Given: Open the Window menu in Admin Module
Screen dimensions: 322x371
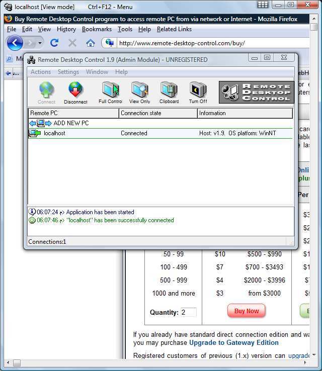Looking at the screenshot, I should (x=97, y=72).
